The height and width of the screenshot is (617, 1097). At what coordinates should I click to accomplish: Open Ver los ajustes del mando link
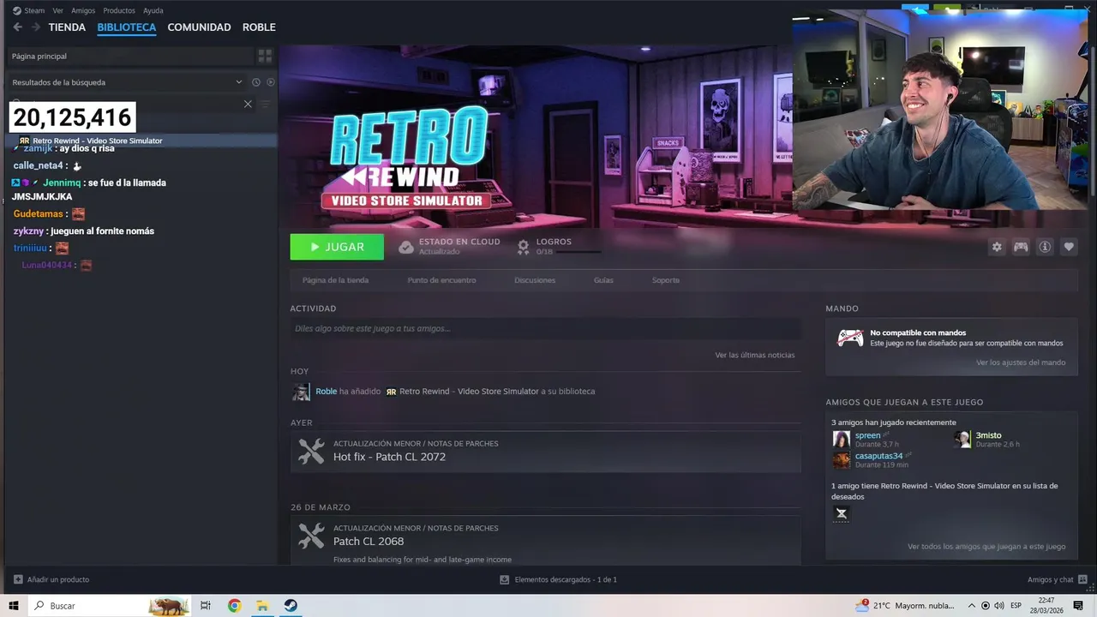1021,362
